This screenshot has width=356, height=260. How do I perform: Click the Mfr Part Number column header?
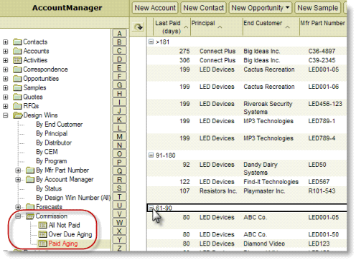[323, 27]
